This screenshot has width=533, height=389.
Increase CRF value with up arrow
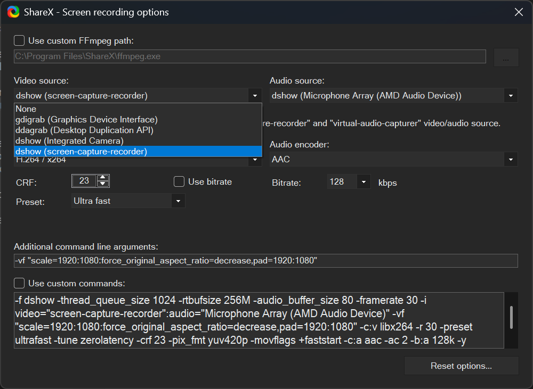[103, 178]
